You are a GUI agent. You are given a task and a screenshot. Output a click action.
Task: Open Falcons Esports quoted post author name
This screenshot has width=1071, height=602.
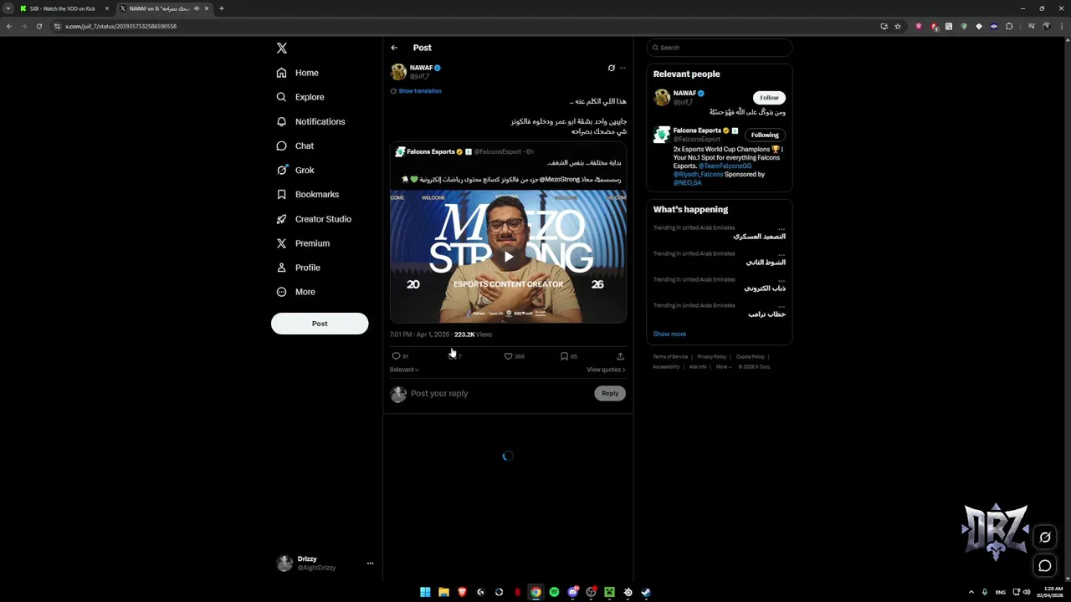coord(431,152)
